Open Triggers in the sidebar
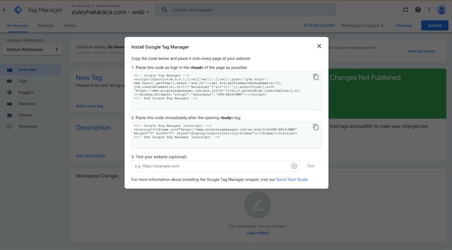This screenshot has width=452, height=250. pyautogui.click(x=26, y=92)
